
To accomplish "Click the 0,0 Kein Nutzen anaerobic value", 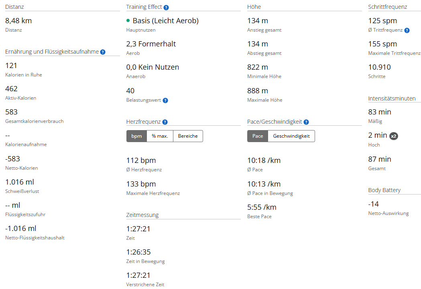I will tap(153, 67).
